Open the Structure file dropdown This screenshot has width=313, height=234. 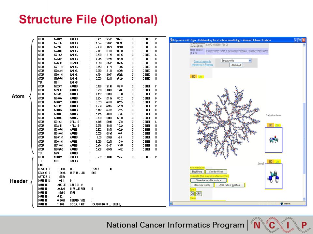coord(236,60)
